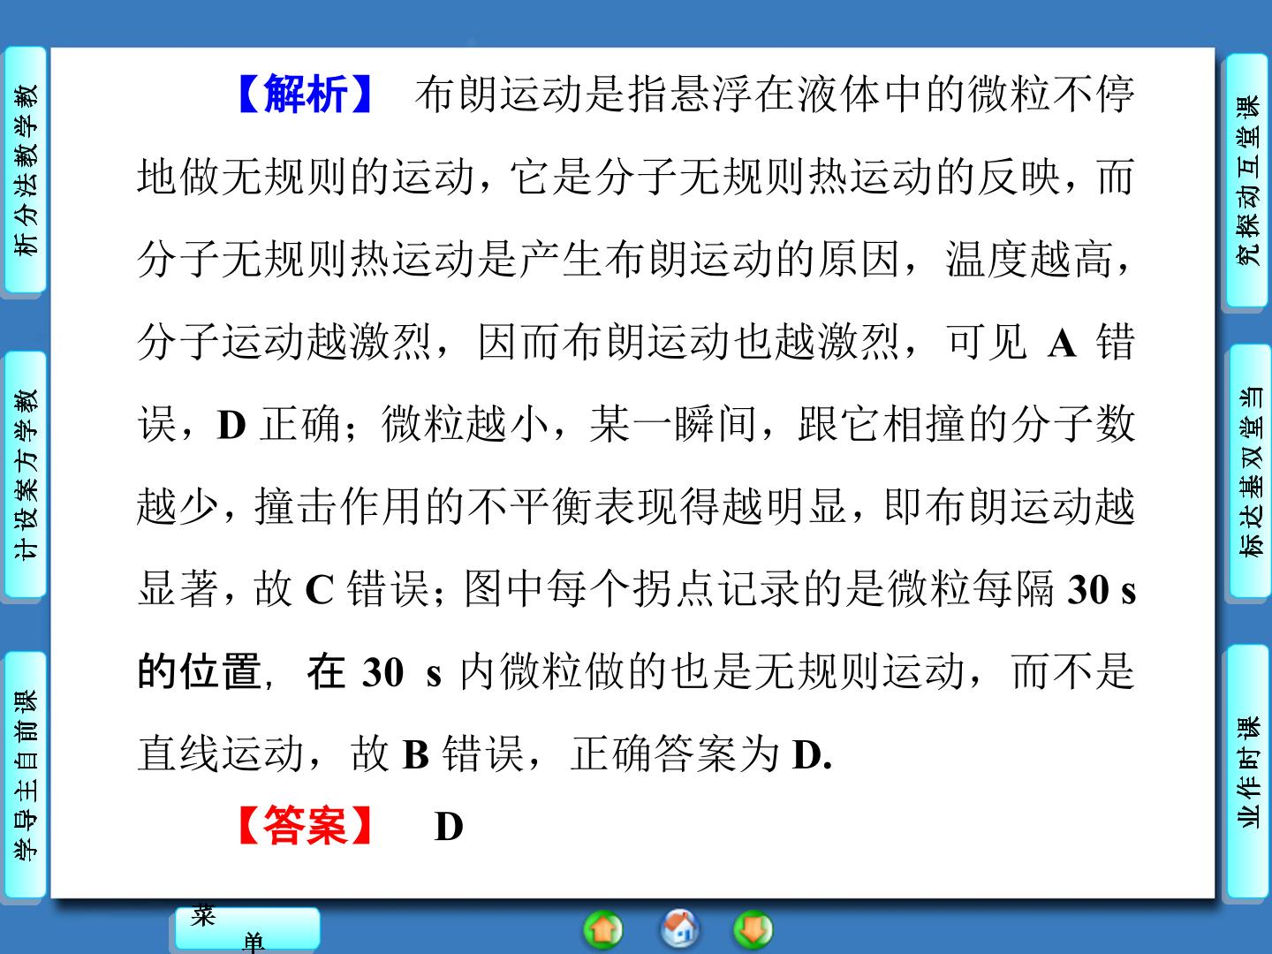Click the bold letter A before 错
Viewport: 1272px width, 954px height.
pyautogui.click(x=1062, y=344)
